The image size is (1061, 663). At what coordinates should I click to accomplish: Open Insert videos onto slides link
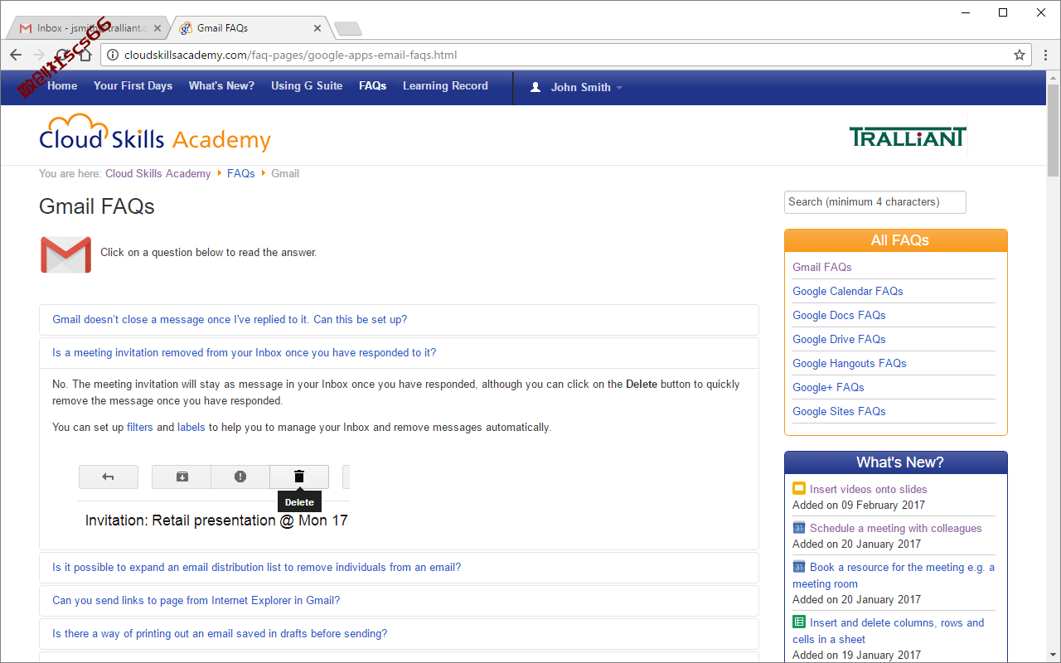868,489
